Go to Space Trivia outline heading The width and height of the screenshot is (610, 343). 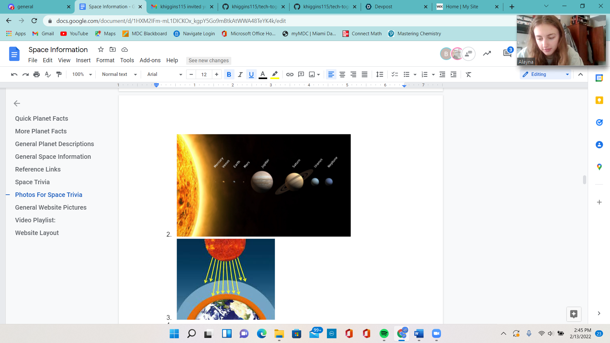32,182
